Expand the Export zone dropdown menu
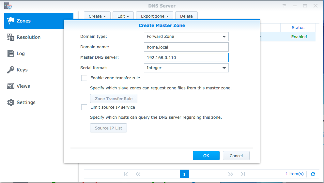Viewport: 324px width, 183px height. tap(155, 16)
